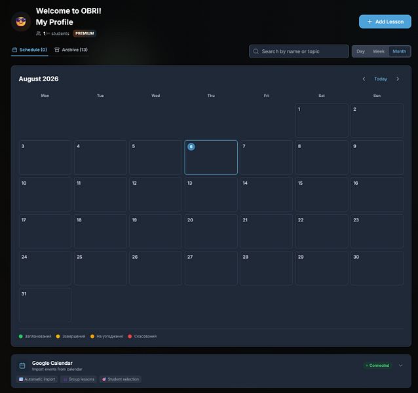Click the Mon weekday header
Viewport: 418px width, 393px height.
[45, 96]
